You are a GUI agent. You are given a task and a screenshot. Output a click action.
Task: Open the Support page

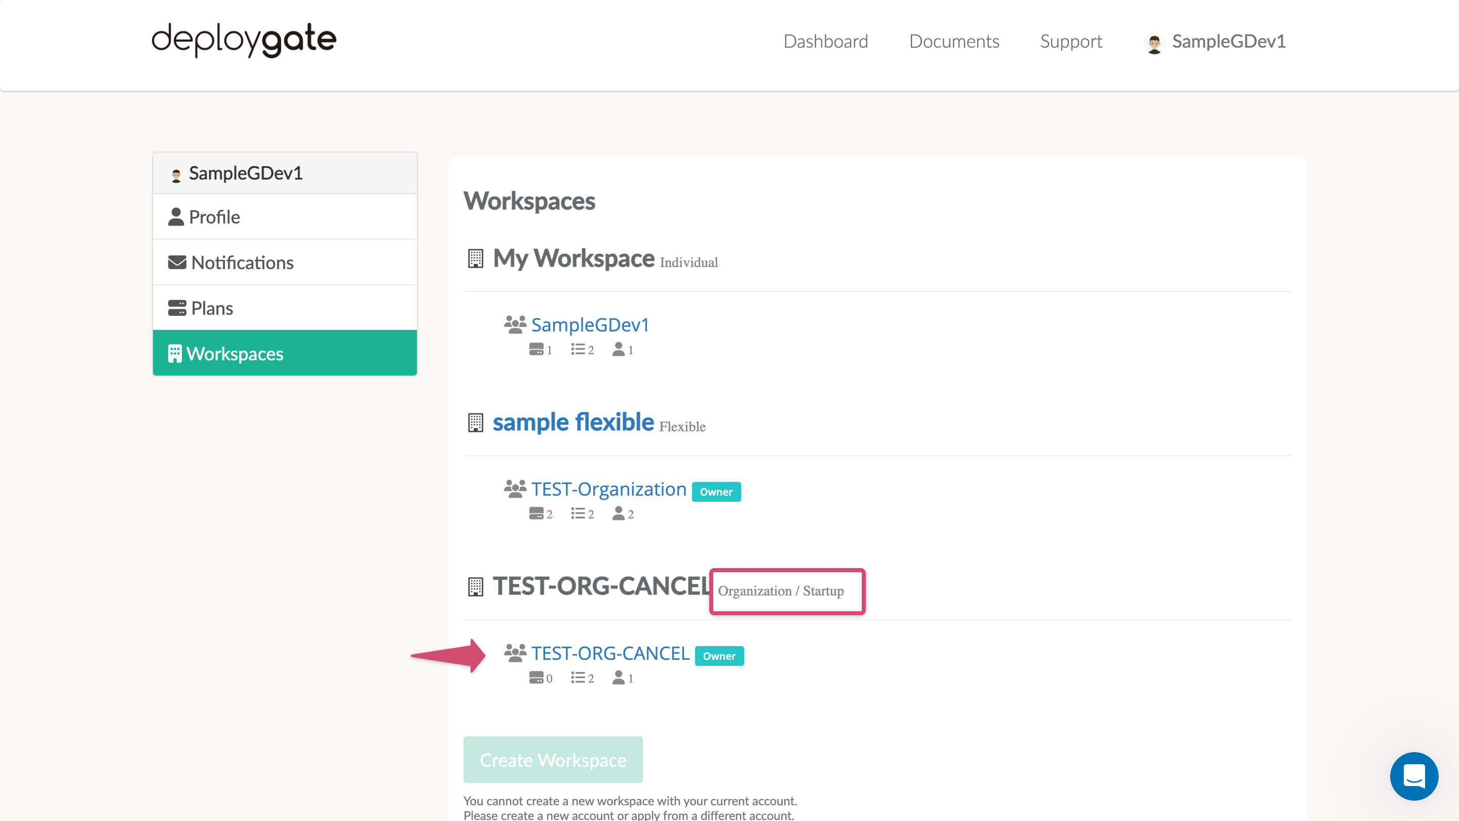(x=1070, y=41)
